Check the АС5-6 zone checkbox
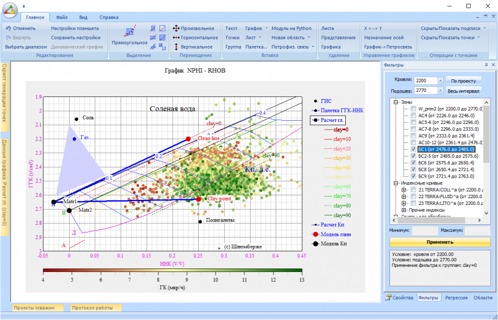The width and height of the screenshot is (498, 320). click(x=413, y=122)
